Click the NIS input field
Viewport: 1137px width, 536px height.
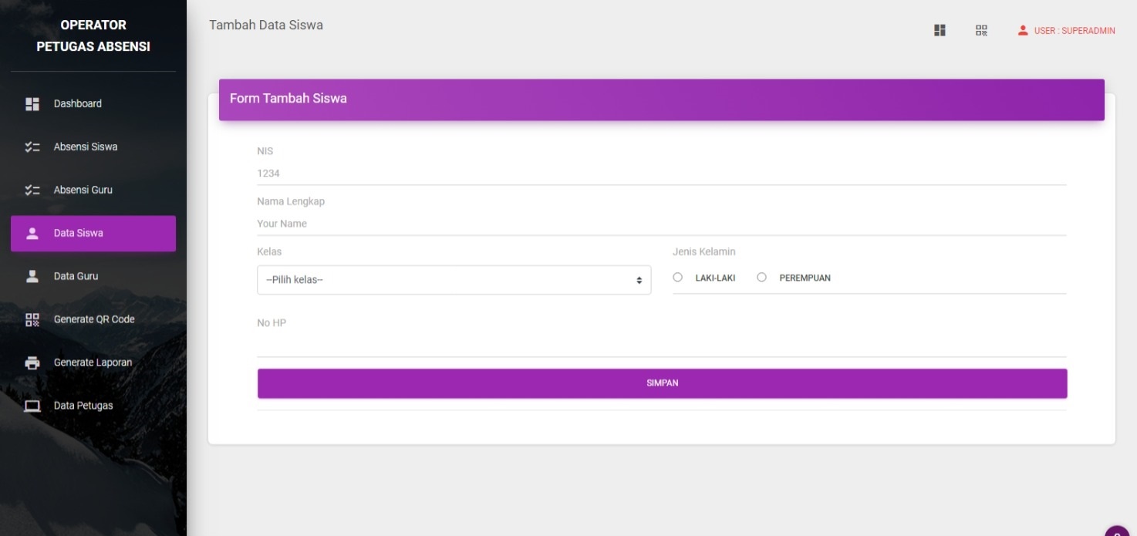[x=661, y=174]
